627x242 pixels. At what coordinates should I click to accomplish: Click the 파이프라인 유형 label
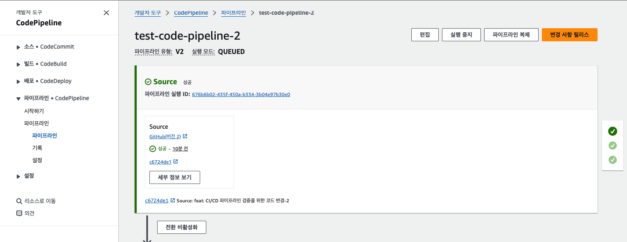[153, 52]
